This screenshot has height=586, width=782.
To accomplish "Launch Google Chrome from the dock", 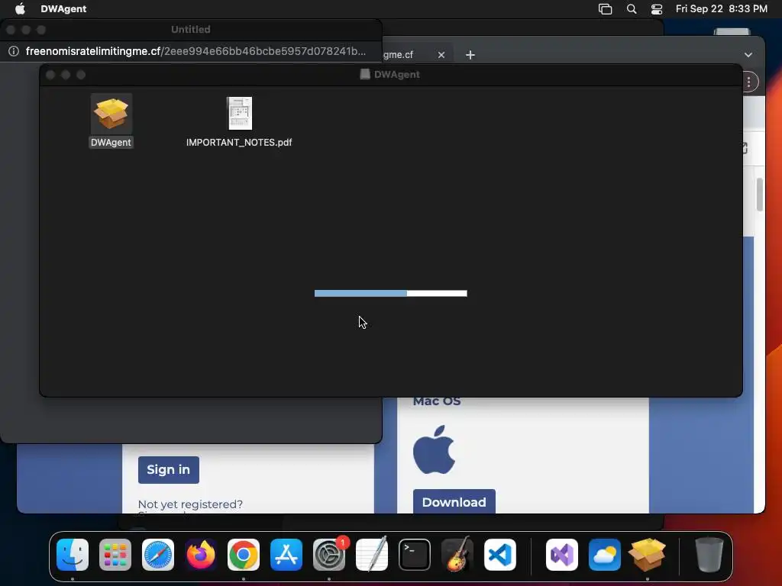I will pyautogui.click(x=244, y=555).
